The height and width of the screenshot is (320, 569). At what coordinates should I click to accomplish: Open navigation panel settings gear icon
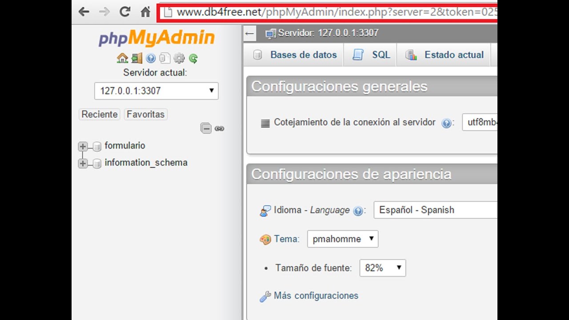pos(179,58)
